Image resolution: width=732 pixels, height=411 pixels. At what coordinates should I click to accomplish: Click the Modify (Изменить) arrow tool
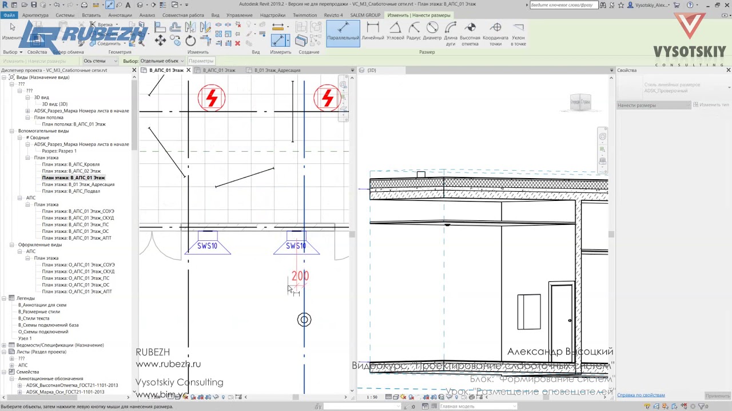[x=12, y=32]
